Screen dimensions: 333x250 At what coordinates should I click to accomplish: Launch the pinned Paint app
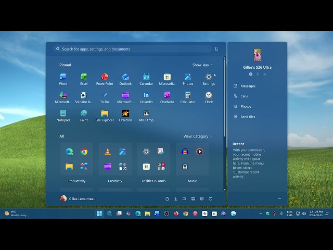coord(84,116)
